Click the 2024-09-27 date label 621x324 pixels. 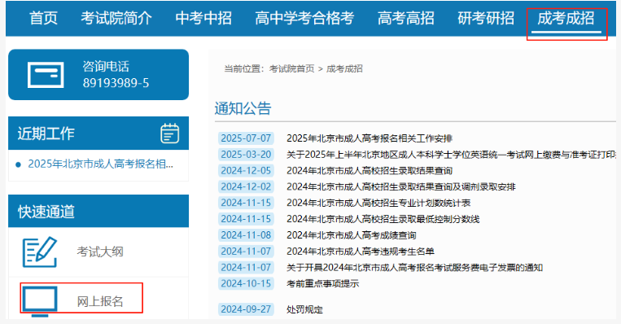(x=246, y=309)
